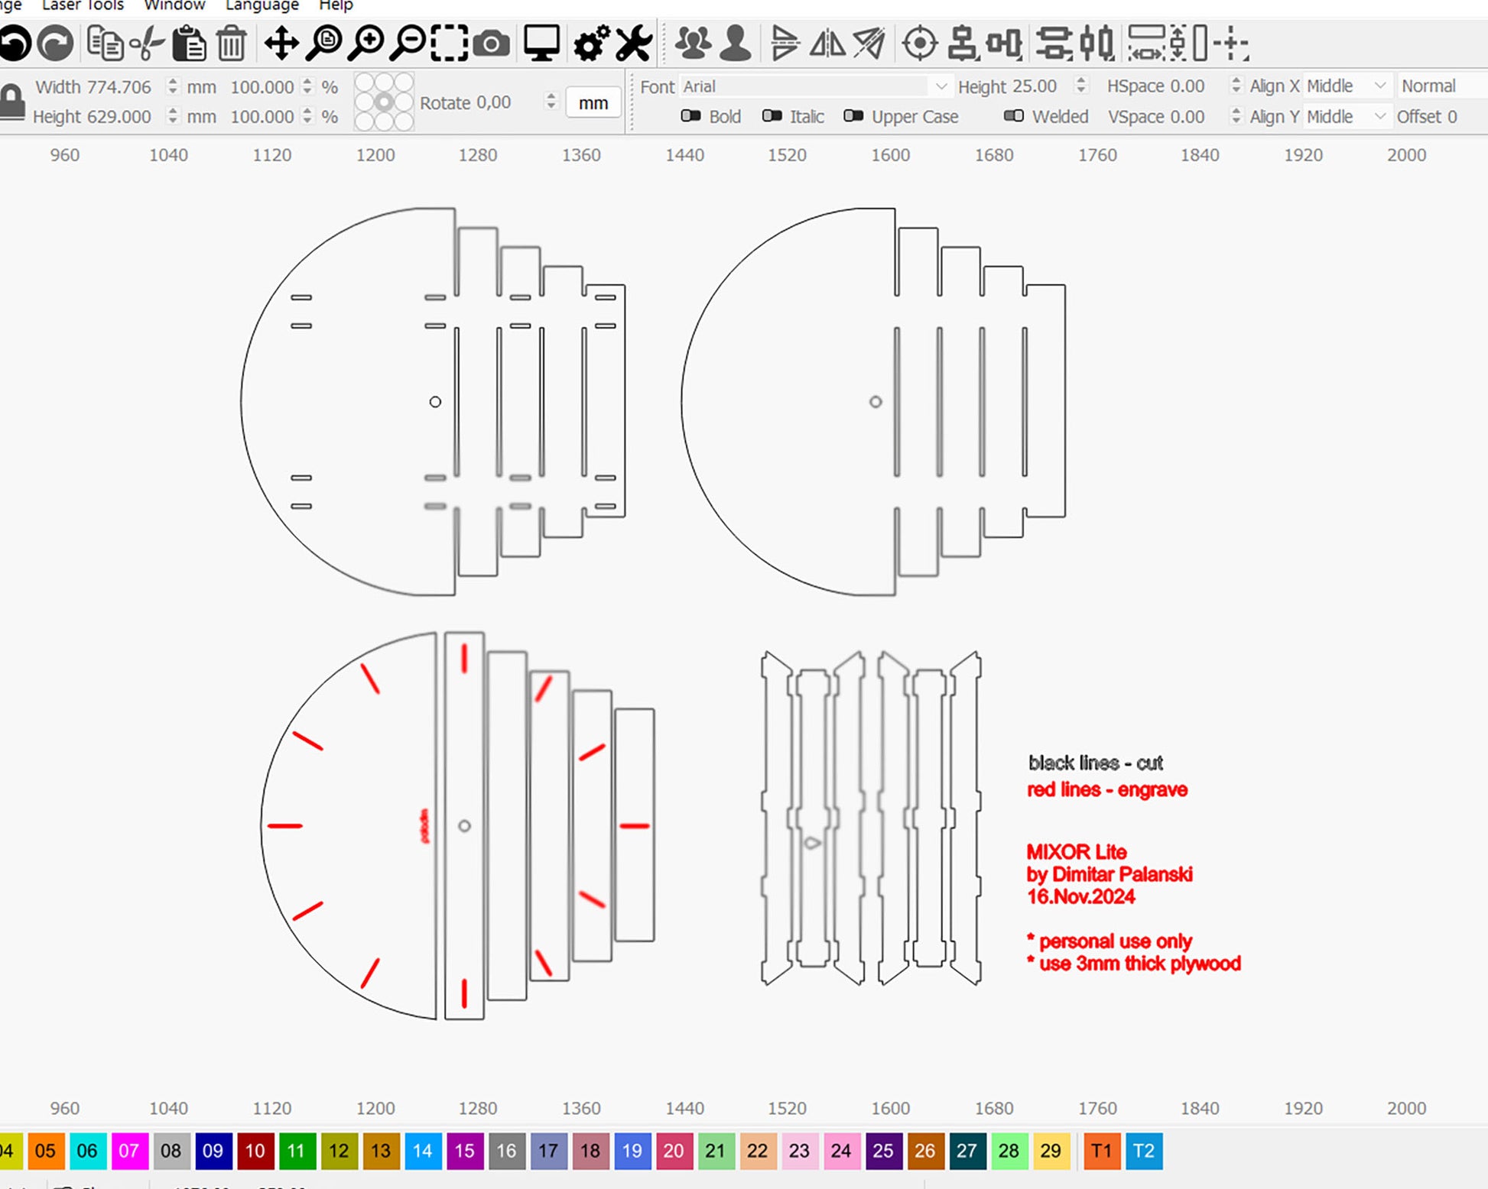
Task: Click the Cut scissors icon
Action: click(x=147, y=44)
